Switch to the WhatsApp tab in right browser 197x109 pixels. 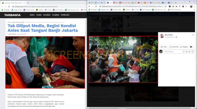pyautogui.click(x=91, y=3)
